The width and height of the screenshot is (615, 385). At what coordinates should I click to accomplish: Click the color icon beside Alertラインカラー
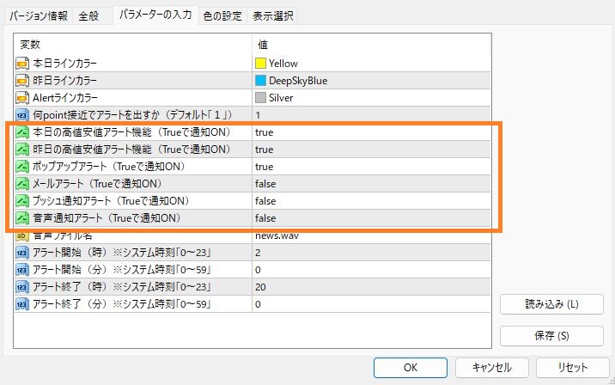(x=22, y=98)
